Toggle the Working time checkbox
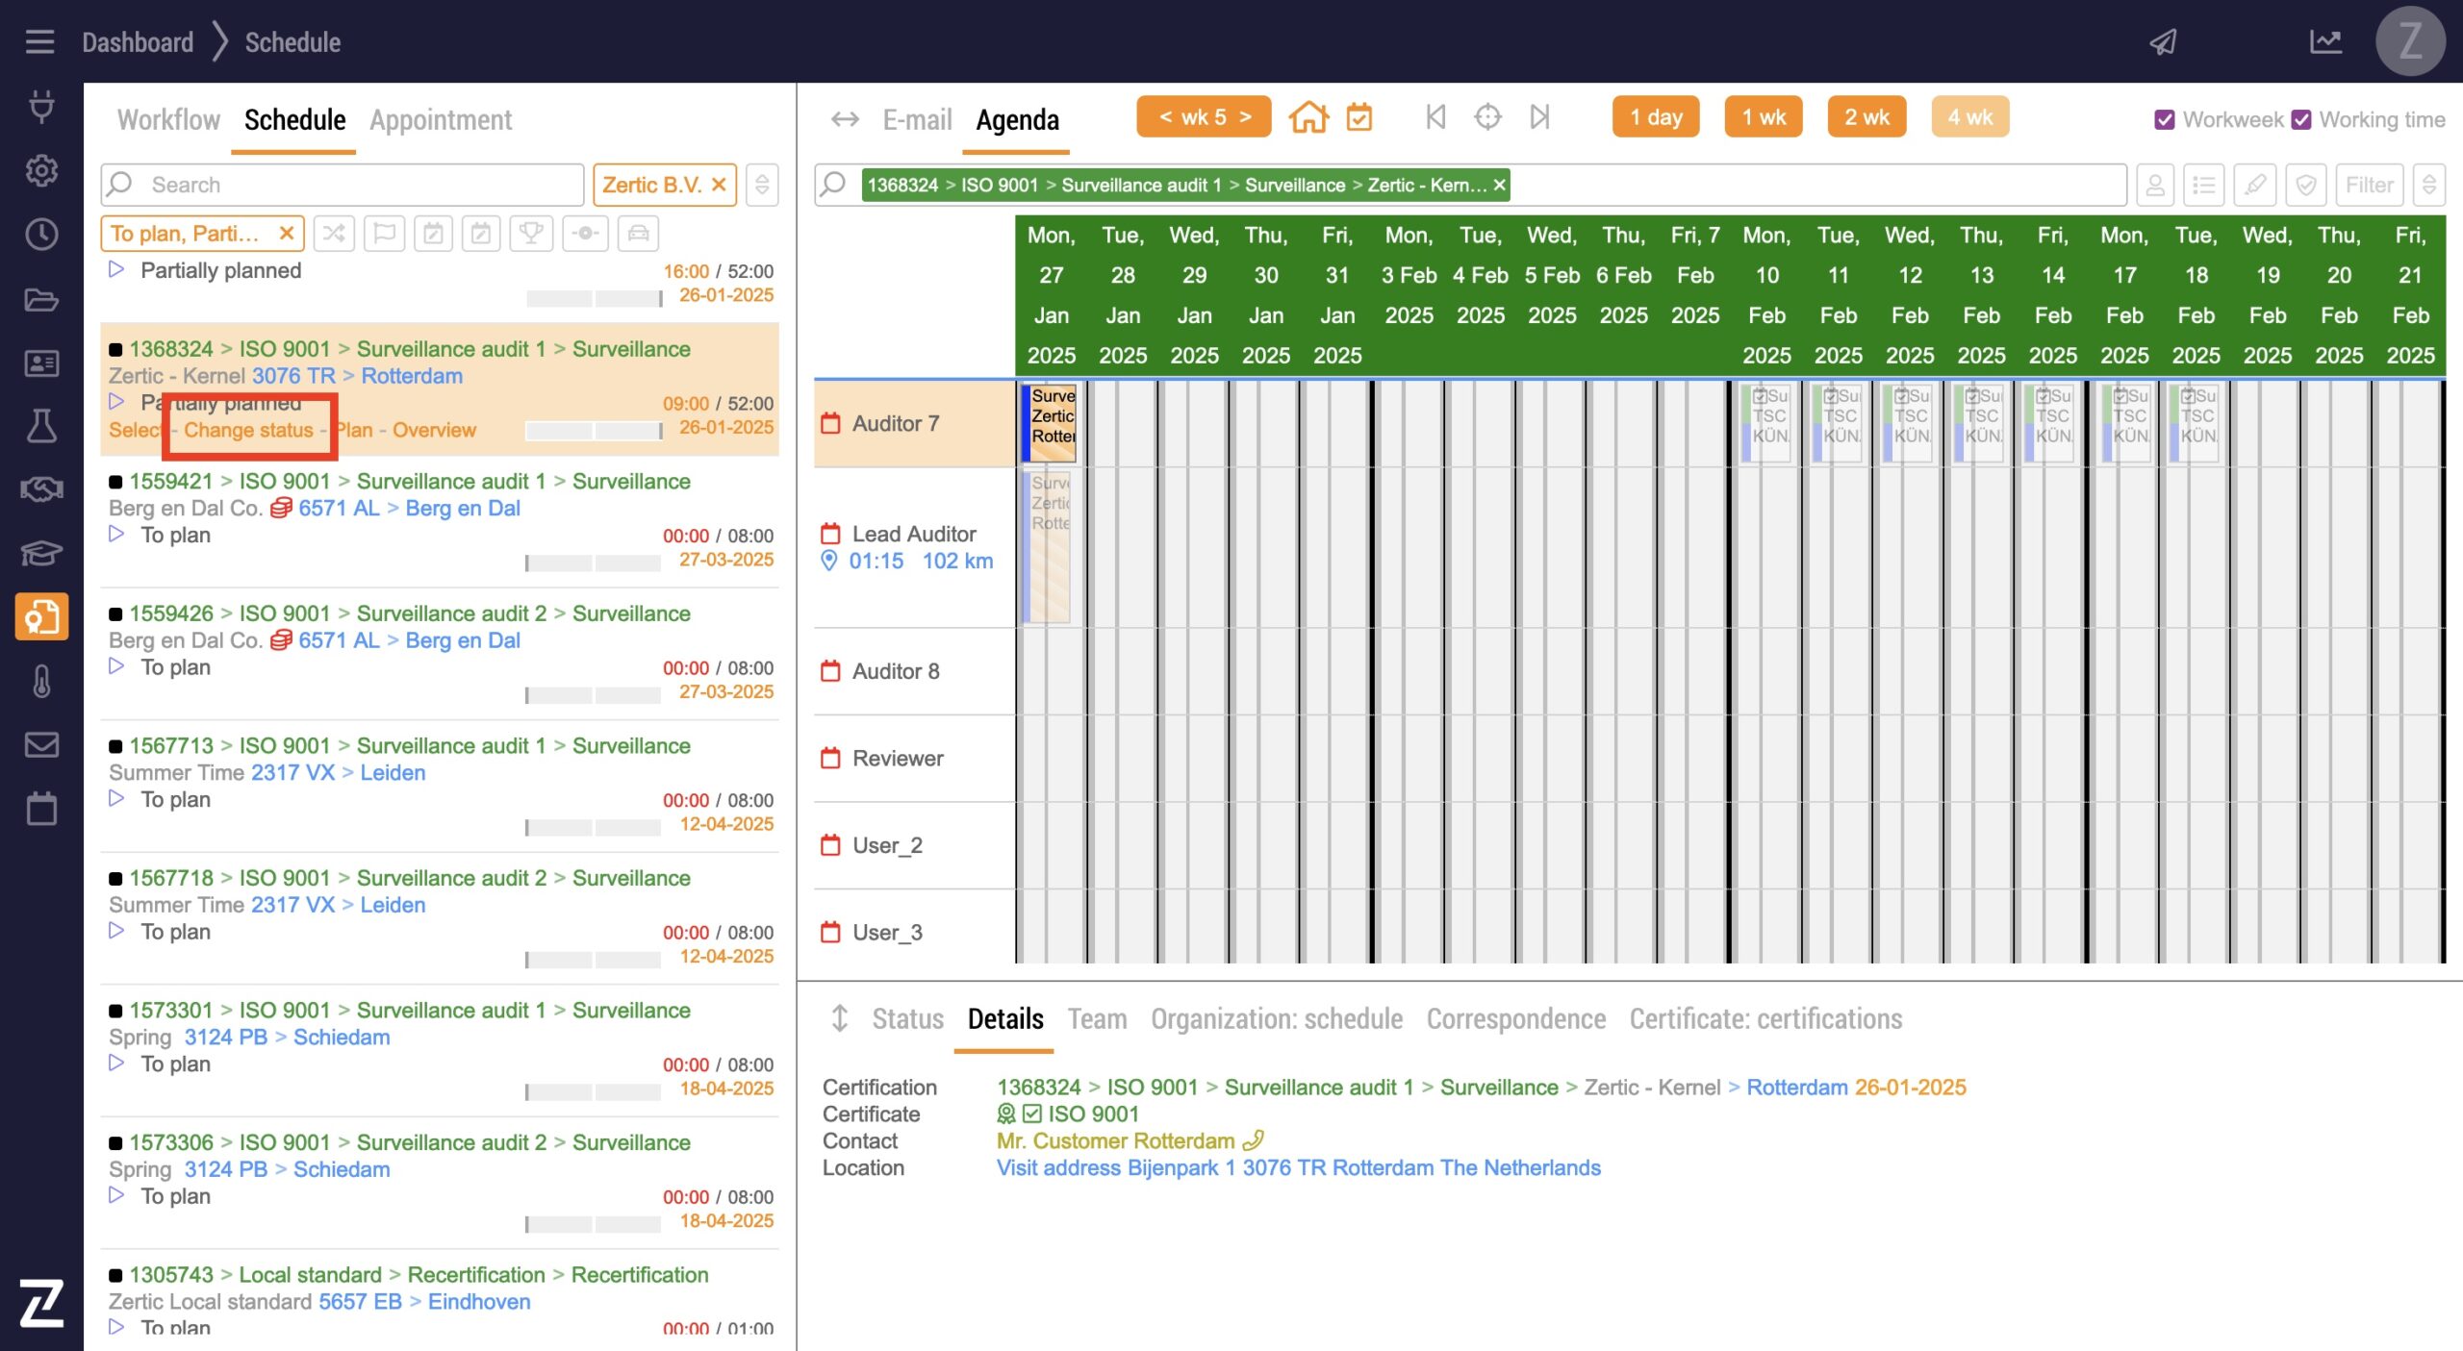 pos(2301,120)
